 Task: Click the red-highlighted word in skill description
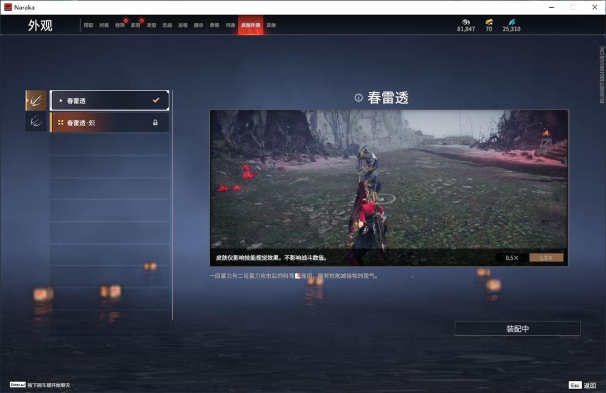click(298, 276)
